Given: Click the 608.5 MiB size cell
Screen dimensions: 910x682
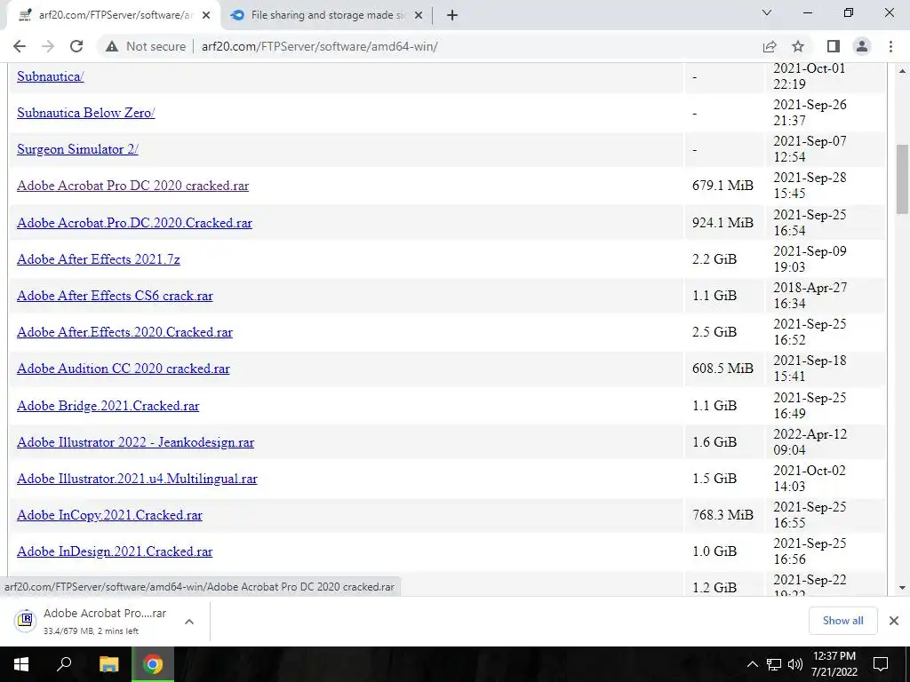Looking at the screenshot, I should click(x=722, y=369).
